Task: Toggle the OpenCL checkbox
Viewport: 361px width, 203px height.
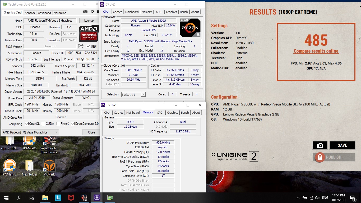Action: (27, 124)
